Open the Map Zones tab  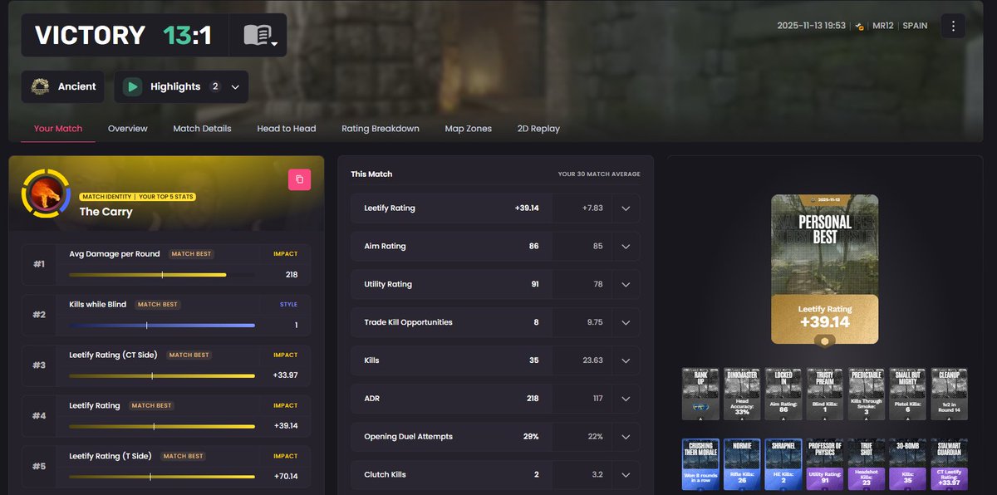click(x=469, y=129)
